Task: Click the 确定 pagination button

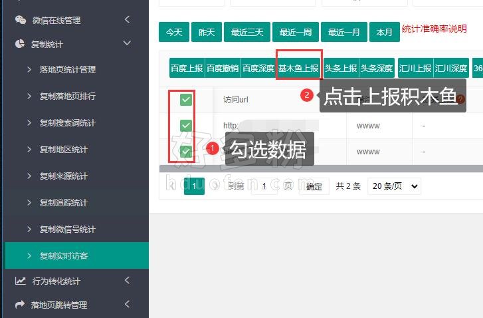Action: [314, 186]
